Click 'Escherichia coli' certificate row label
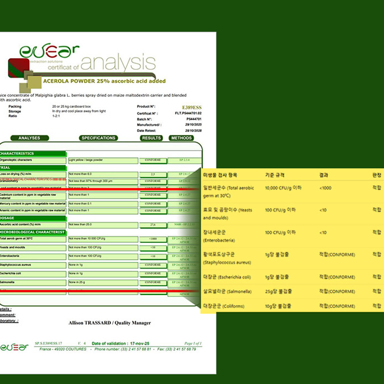The height and width of the screenshot is (384, 384). point(33,274)
